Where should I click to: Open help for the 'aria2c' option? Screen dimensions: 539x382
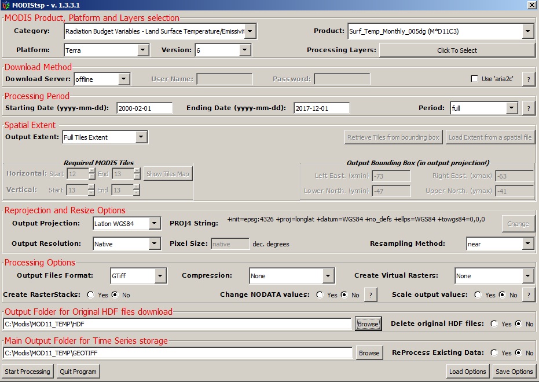tap(528, 79)
